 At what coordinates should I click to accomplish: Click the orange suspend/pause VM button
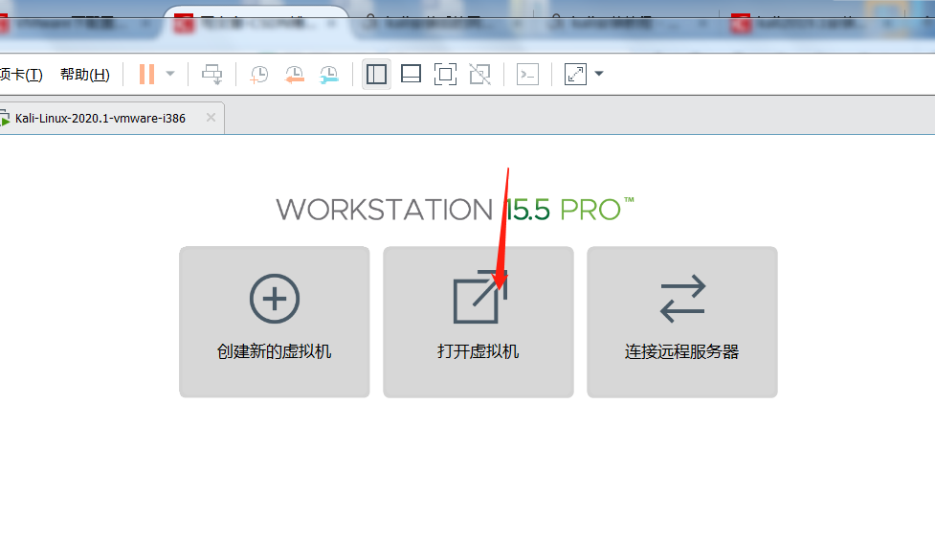coord(146,75)
